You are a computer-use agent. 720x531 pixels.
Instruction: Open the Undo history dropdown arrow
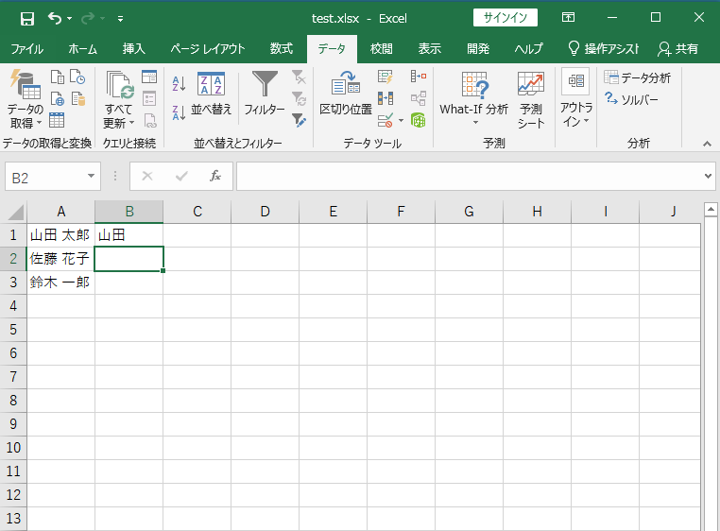coord(69,18)
